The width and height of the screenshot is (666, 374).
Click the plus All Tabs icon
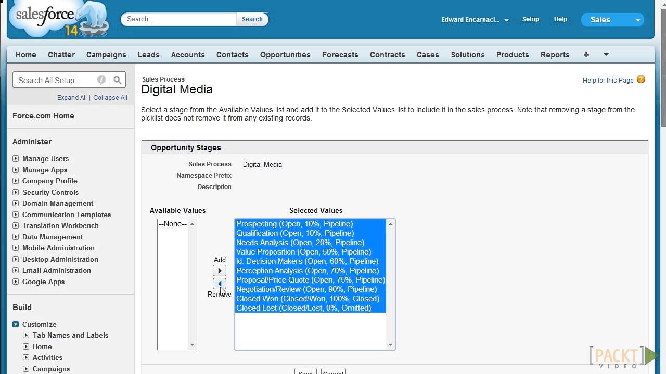[x=586, y=55]
